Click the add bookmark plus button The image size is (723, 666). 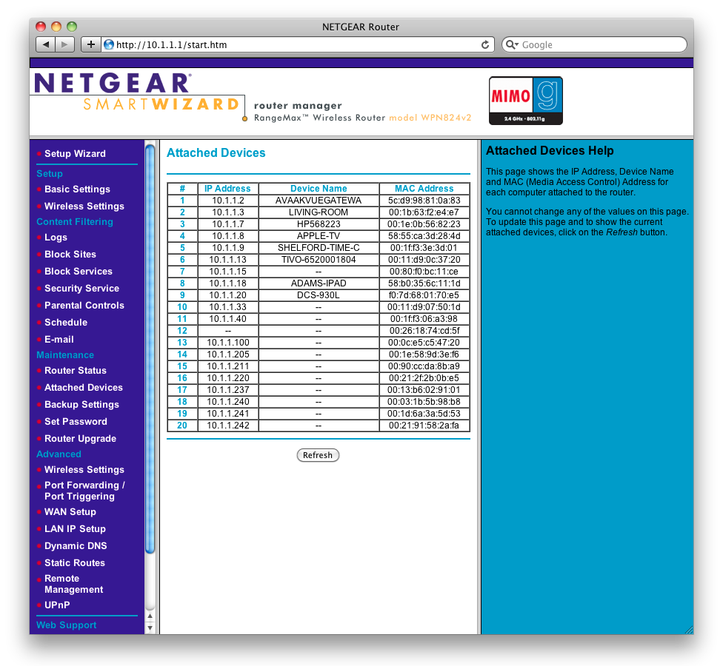tap(90, 44)
